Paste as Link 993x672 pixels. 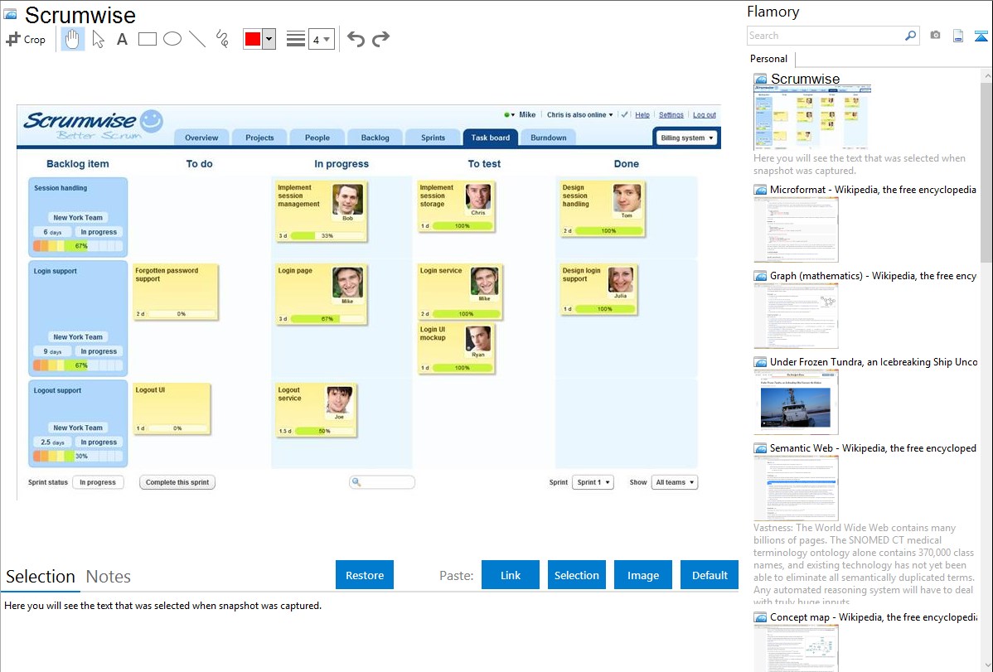click(511, 575)
